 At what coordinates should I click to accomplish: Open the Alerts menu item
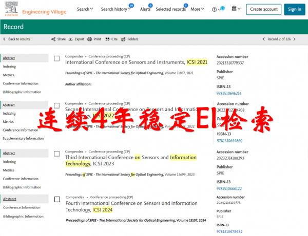click(145, 9)
